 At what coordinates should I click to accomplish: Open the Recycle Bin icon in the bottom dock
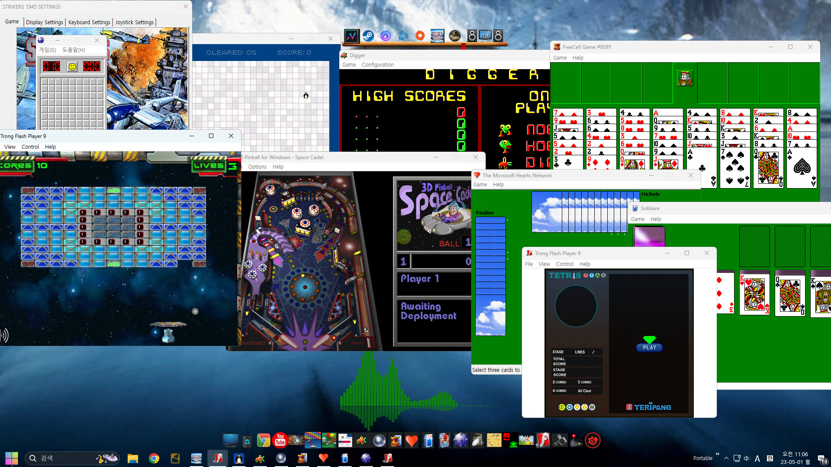247,440
